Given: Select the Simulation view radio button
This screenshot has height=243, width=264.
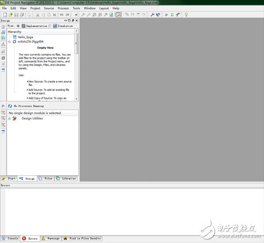Looking at the screenshot, I should [x=50, y=26].
